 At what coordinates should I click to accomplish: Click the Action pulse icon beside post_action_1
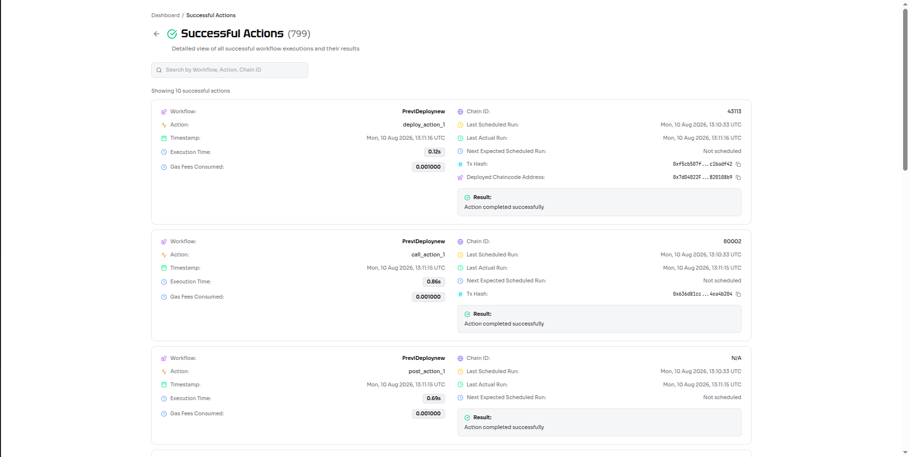click(164, 372)
